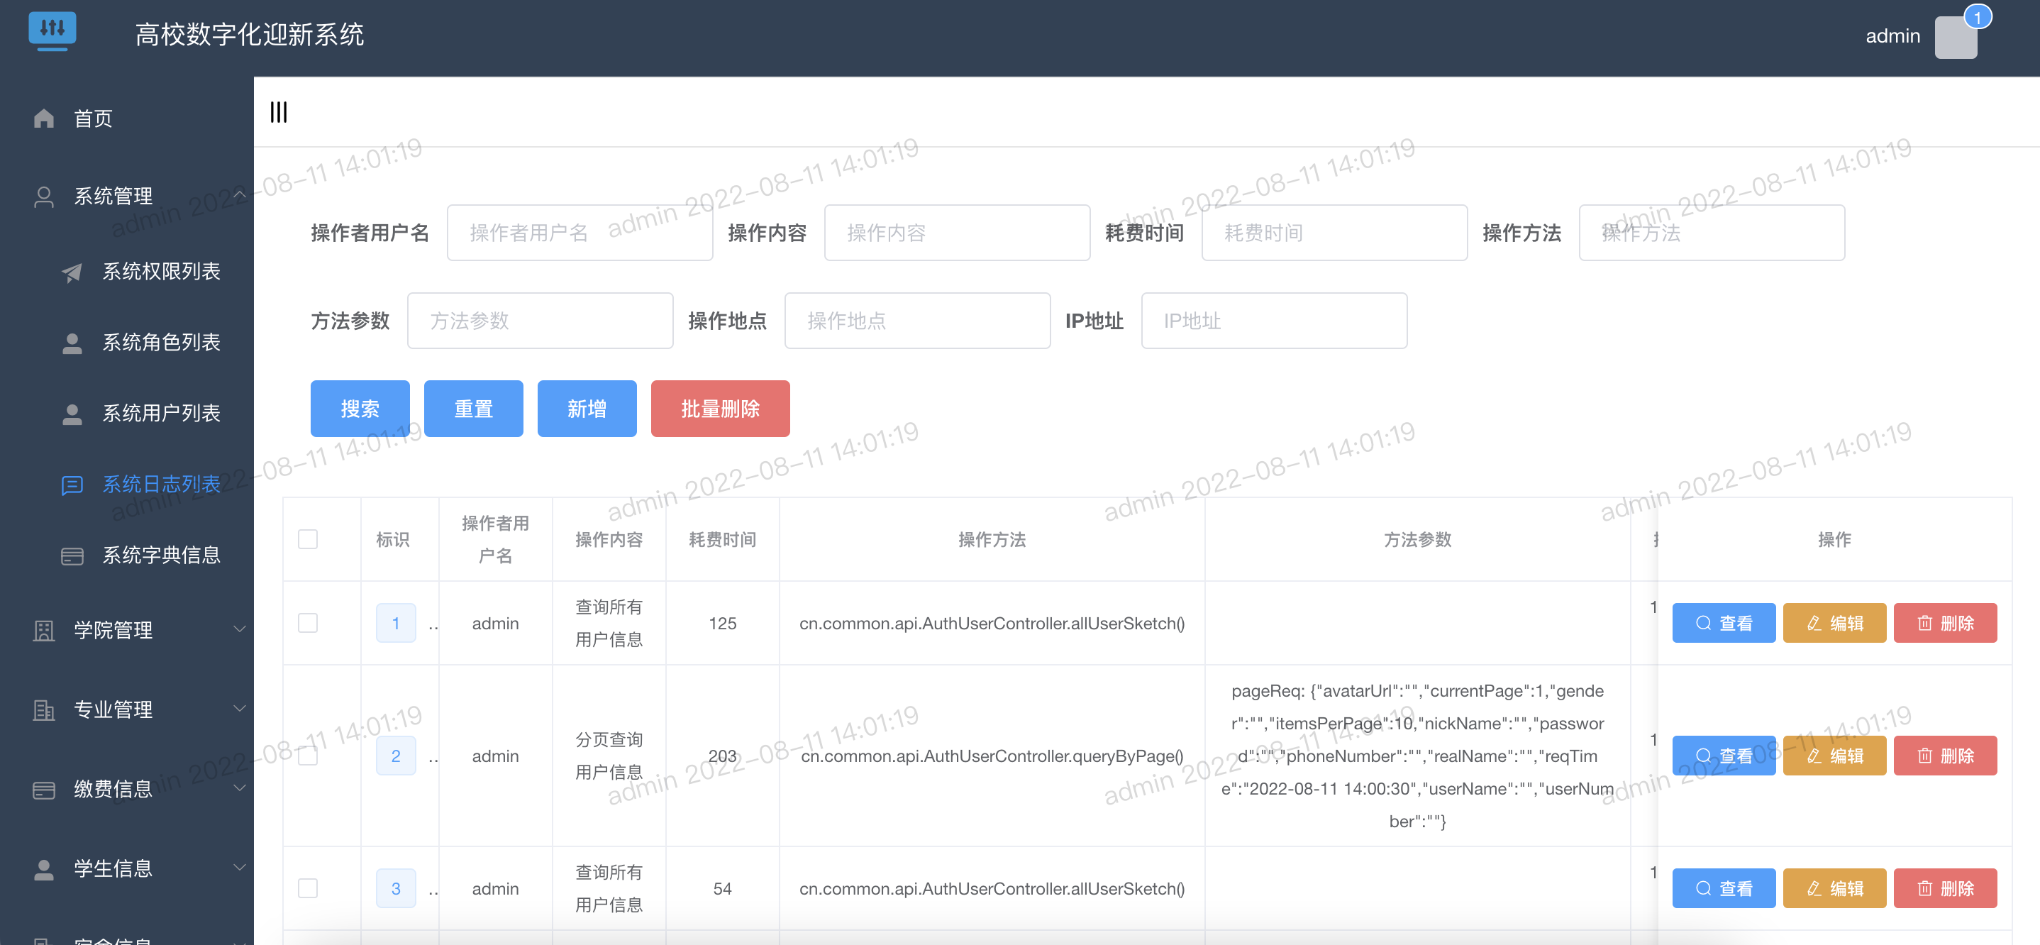The image size is (2040, 945).
Task: Click the ID tag 1 in the table
Action: tap(396, 623)
